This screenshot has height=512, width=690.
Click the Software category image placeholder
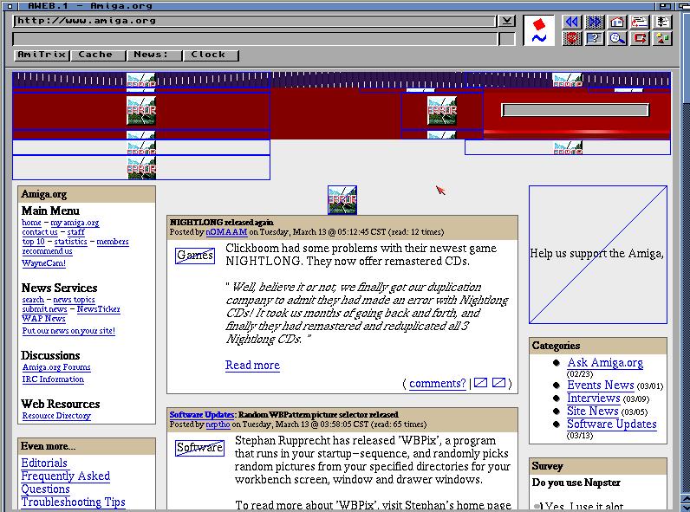pos(199,448)
